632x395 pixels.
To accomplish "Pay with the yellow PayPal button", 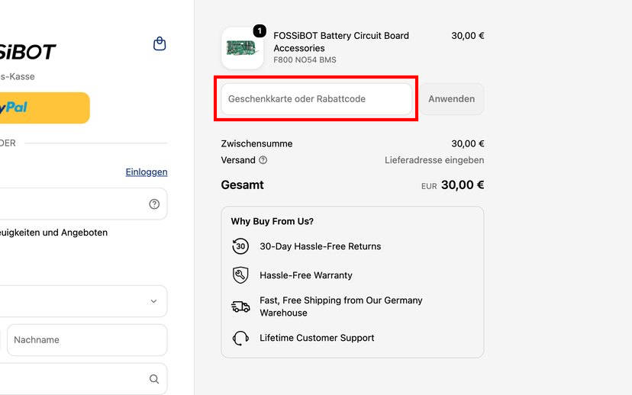I will click(45, 108).
